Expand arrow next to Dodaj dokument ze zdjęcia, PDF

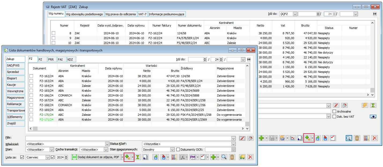pos(122,157)
